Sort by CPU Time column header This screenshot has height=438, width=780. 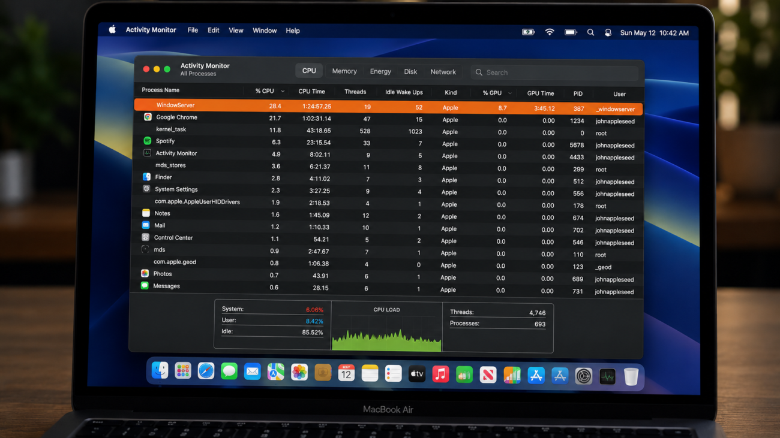(311, 92)
